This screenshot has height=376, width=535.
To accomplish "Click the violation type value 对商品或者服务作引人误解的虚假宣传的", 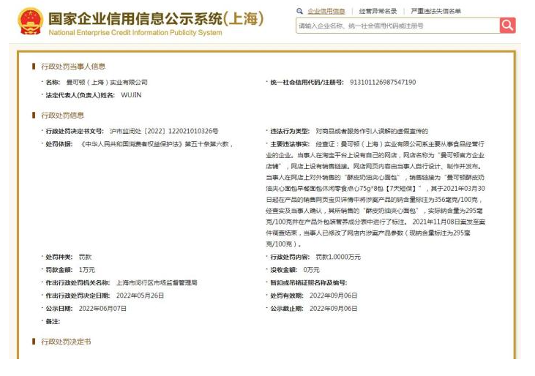I will point(372,131).
